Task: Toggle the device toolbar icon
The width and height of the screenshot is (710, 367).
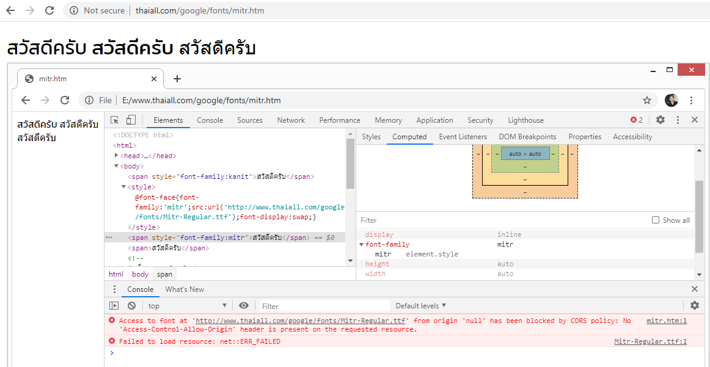Action: coord(131,120)
